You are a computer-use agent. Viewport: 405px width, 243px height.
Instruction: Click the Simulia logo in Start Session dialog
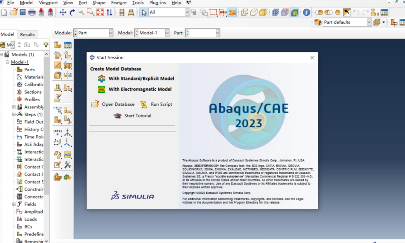pyautogui.click(x=132, y=196)
